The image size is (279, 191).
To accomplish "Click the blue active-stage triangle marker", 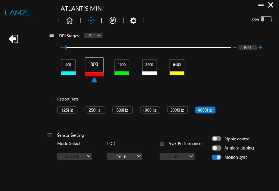I will 94,80.
